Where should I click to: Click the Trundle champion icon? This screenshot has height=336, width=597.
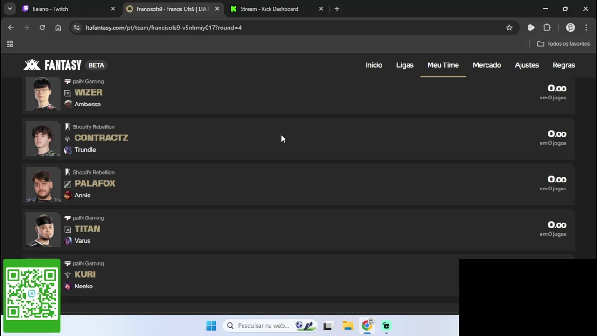tap(68, 150)
